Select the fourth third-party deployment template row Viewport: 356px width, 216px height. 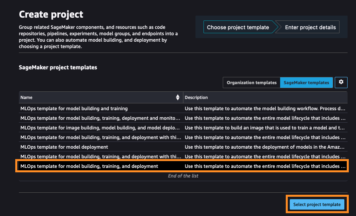pyautogui.click(x=183, y=137)
